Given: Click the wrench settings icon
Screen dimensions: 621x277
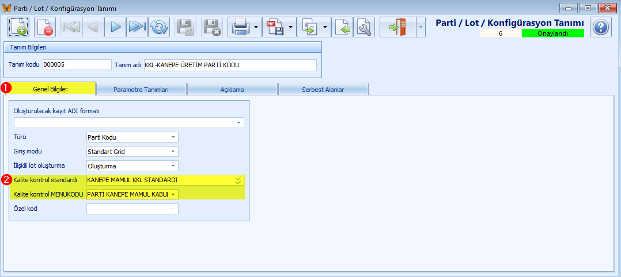Looking at the screenshot, I should (363, 27).
